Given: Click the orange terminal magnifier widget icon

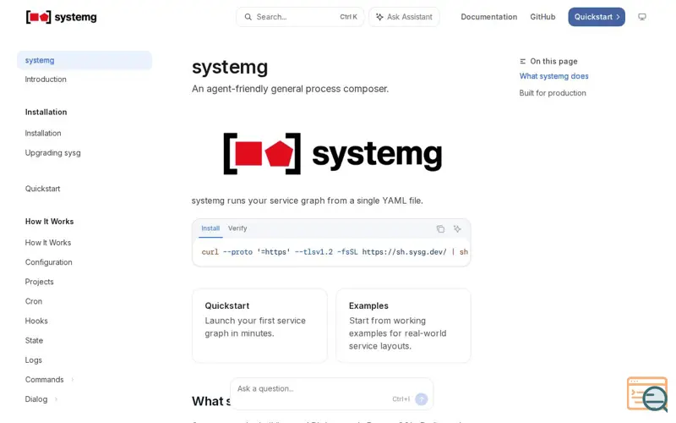Looking at the screenshot, I should (x=647, y=394).
